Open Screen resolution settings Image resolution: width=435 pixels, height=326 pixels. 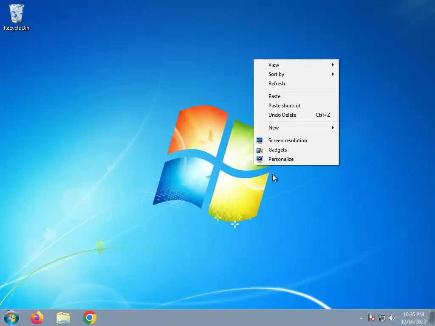point(296,140)
